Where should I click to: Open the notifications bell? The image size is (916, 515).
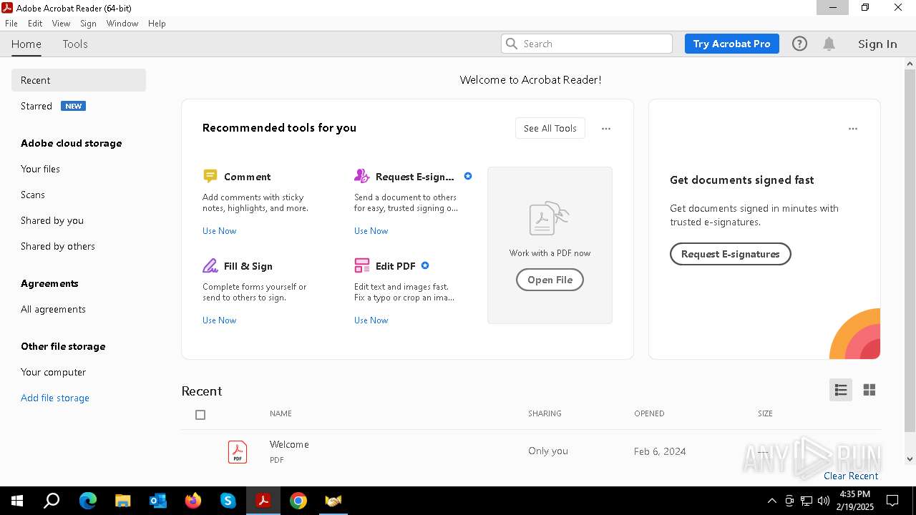[829, 44]
